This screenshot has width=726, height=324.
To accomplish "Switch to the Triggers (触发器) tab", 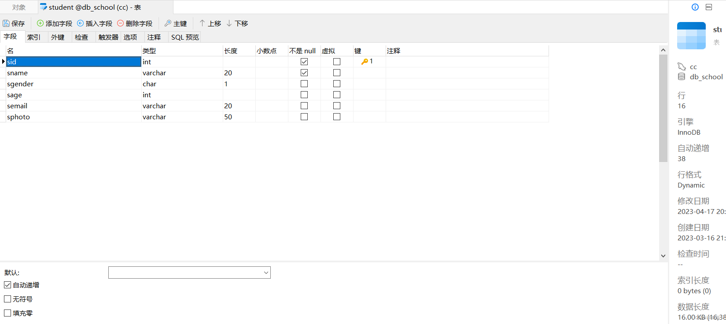I will (108, 37).
